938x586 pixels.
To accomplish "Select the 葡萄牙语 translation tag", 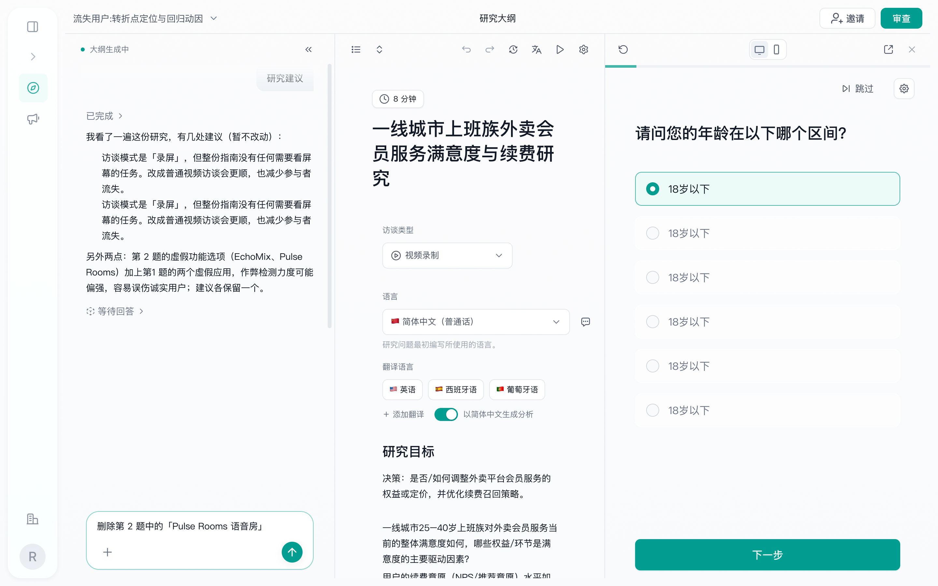I will [x=517, y=389].
